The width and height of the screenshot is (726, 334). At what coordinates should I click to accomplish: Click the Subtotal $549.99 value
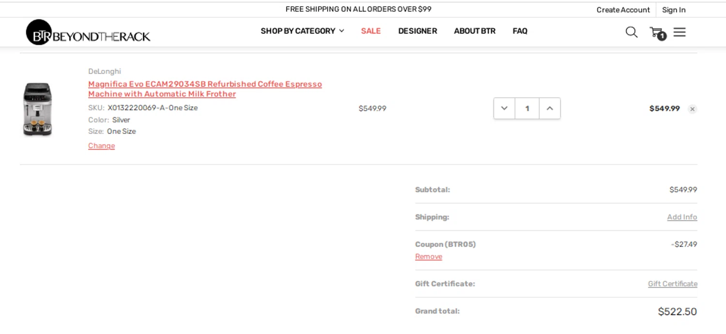(x=683, y=190)
